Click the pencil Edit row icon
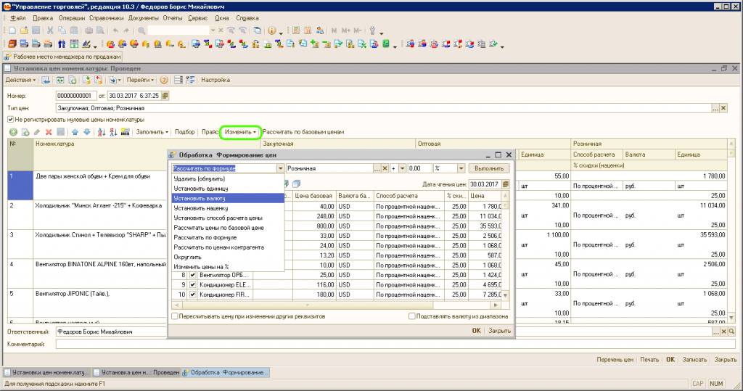743x391 pixels. click(x=37, y=132)
